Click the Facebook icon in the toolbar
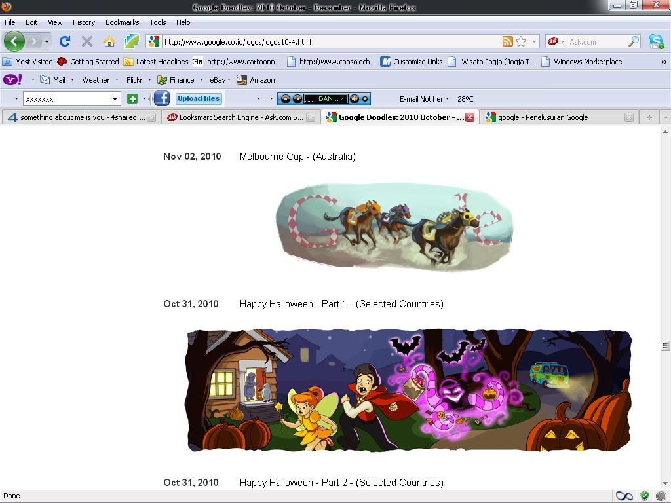The width and height of the screenshot is (671, 503). pyautogui.click(x=162, y=98)
